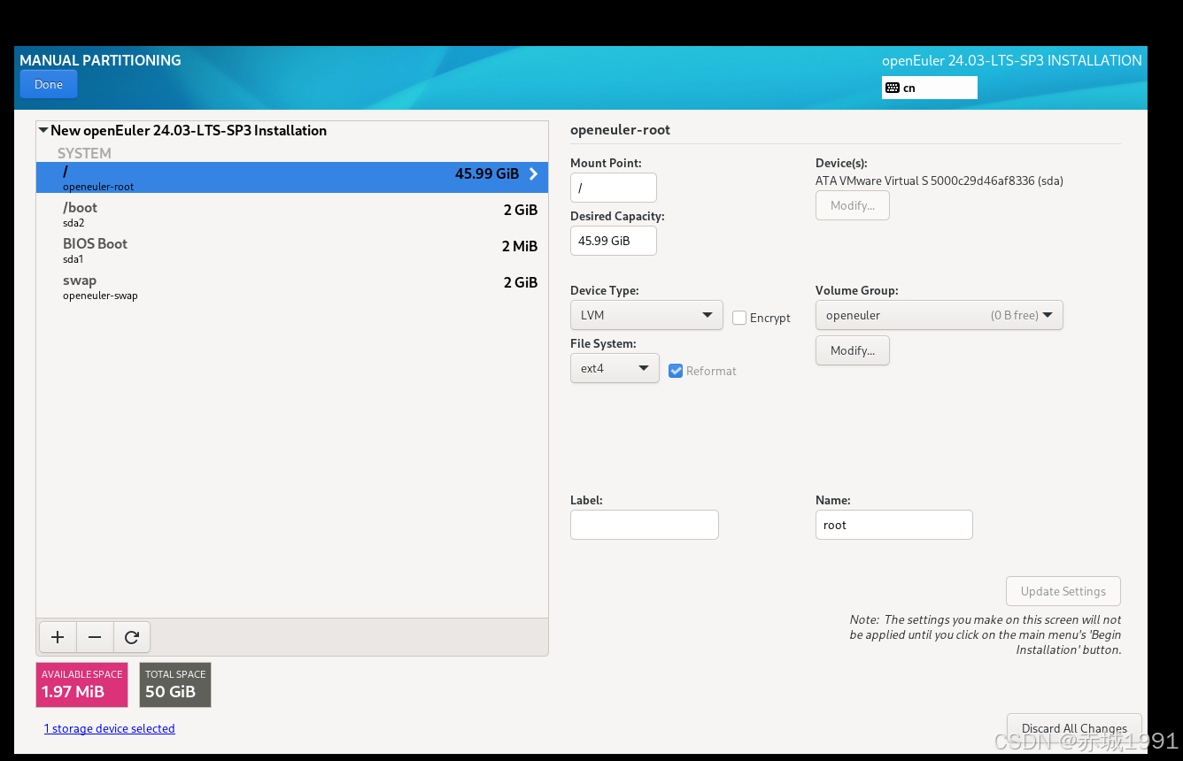The image size is (1183, 761).
Task: Click Discard All Changes
Action: click(1073, 727)
